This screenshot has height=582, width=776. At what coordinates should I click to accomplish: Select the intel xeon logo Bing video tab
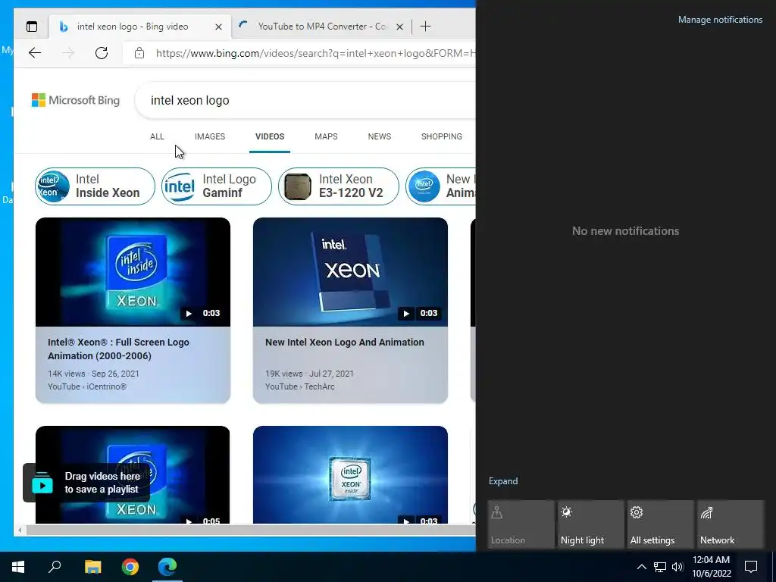click(x=140, y=27)
